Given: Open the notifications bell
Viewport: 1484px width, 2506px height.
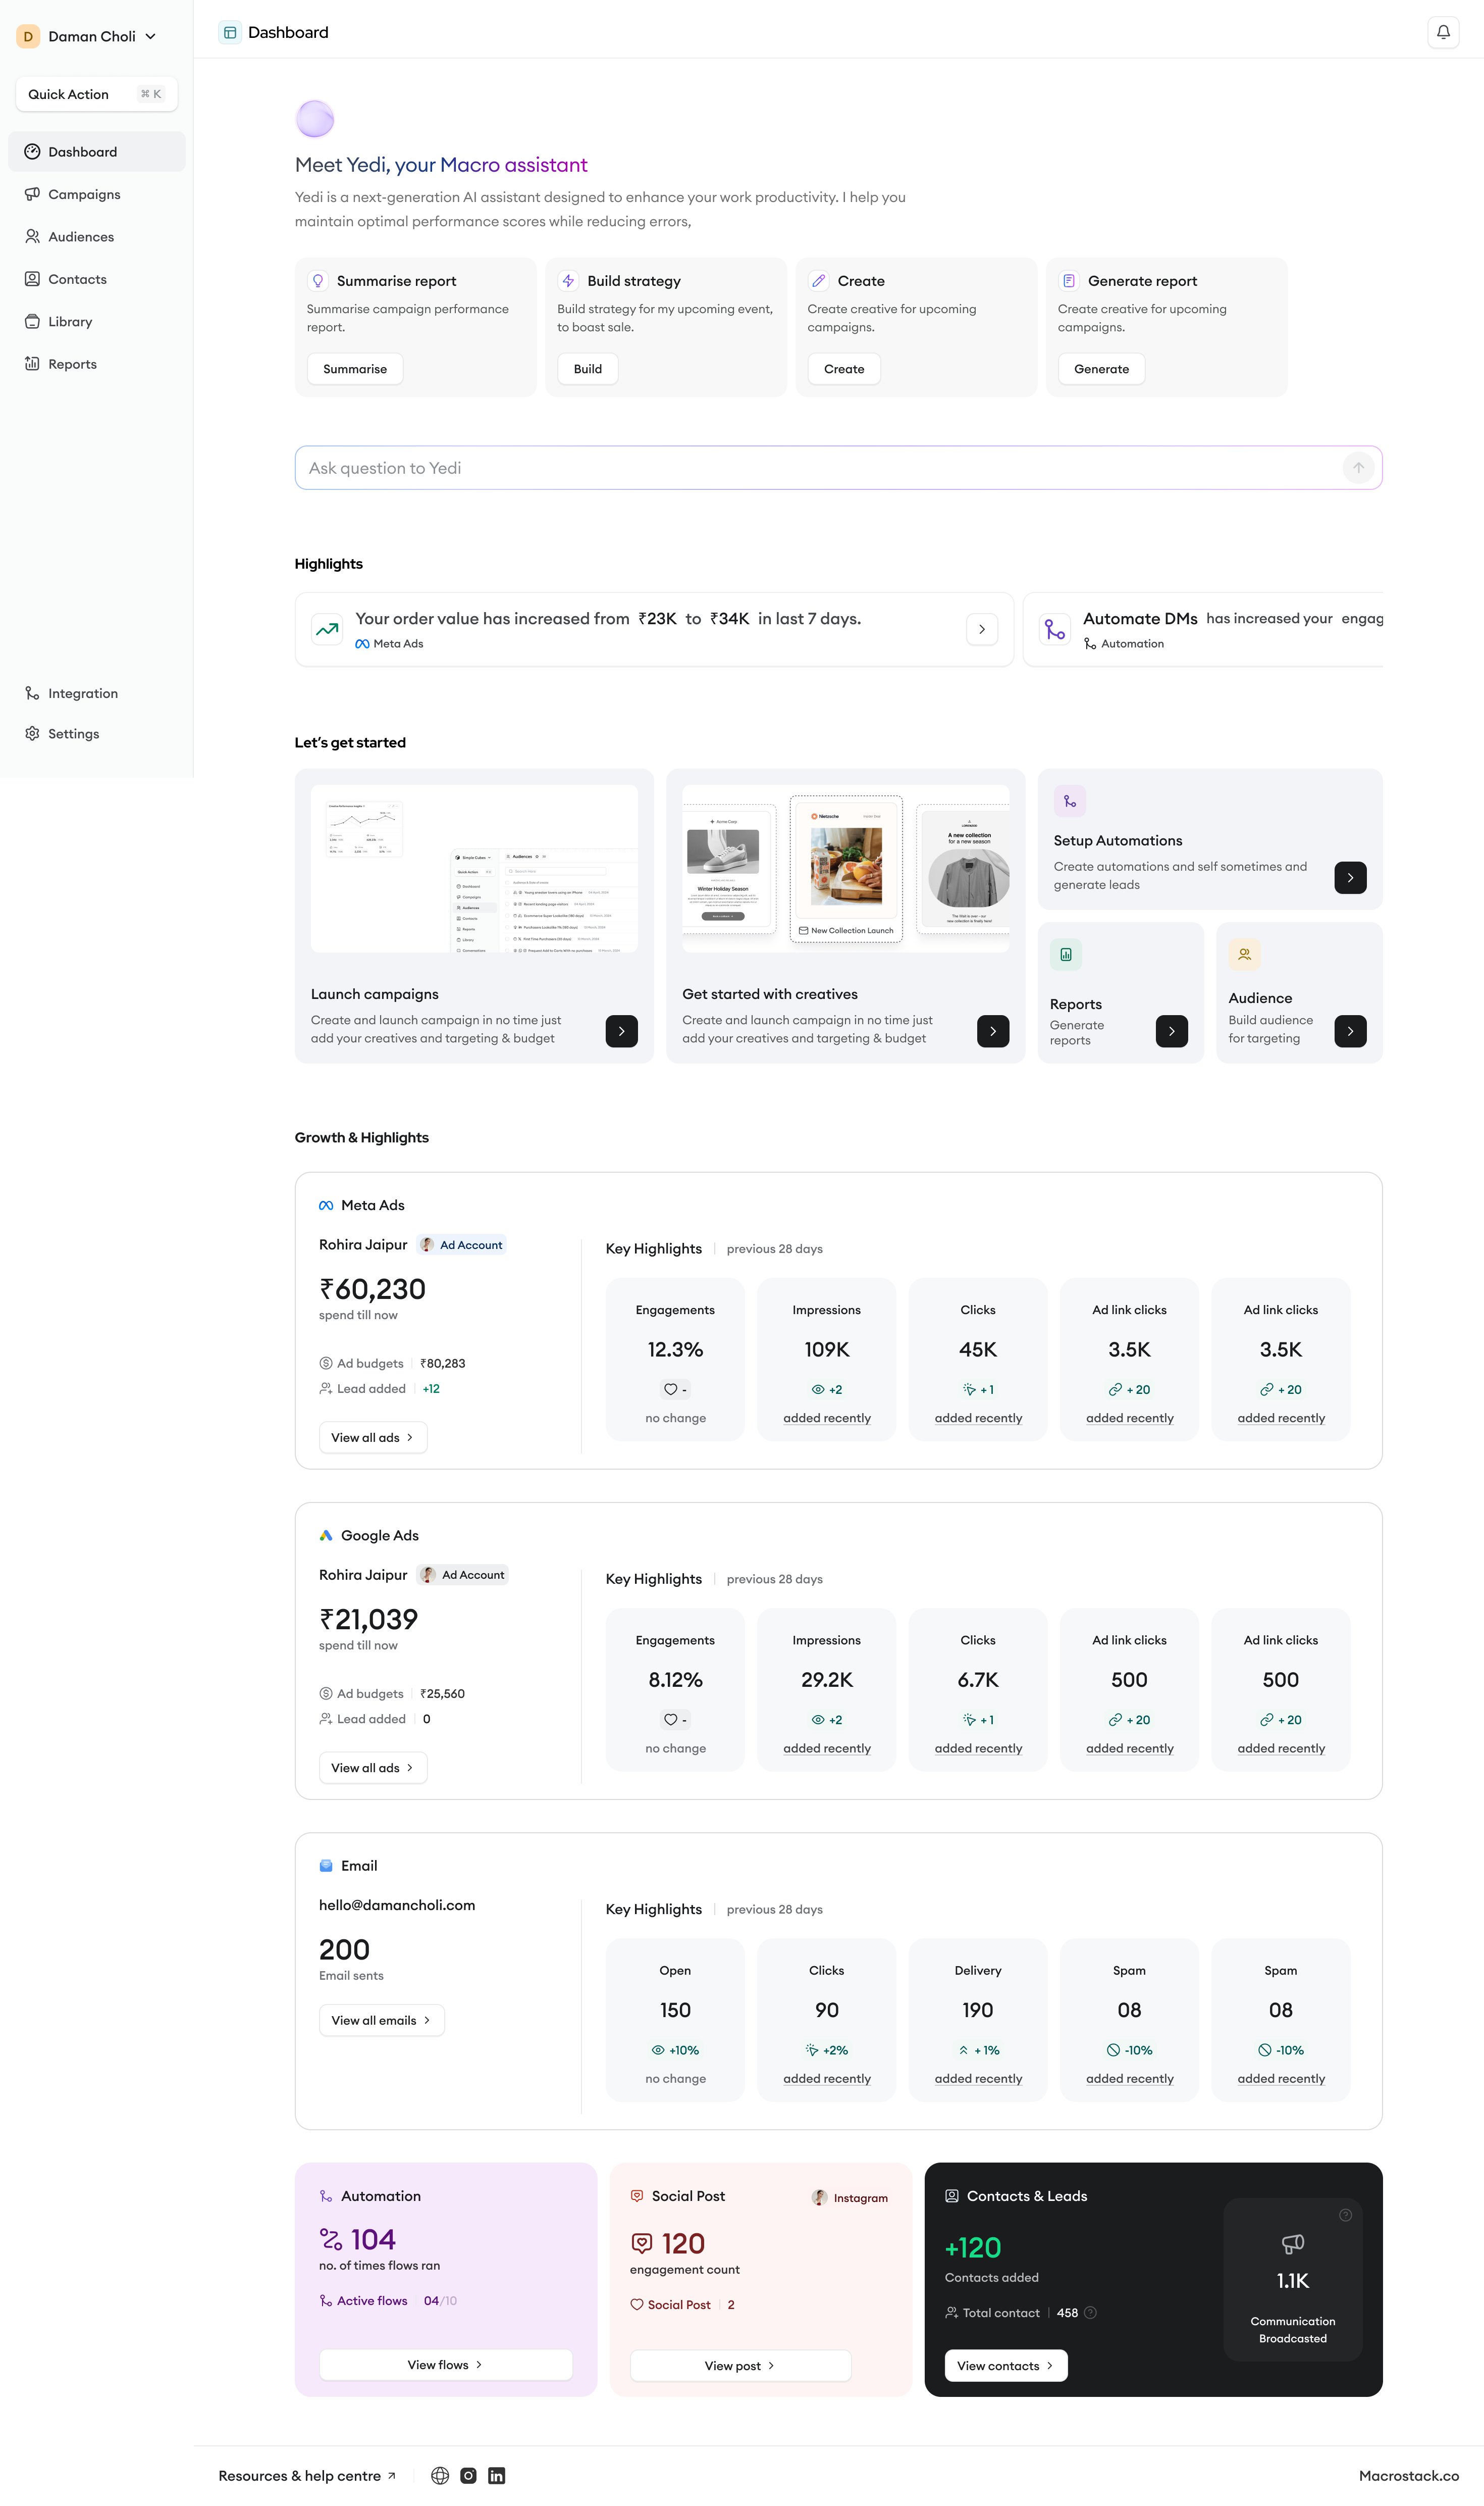Looking at the screenshot, I should pyautogui.click(x=1443, y=32).
